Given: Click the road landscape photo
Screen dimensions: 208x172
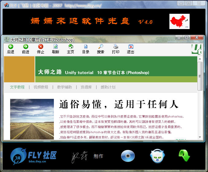Looking at the screenshot, I should point(32,119).
